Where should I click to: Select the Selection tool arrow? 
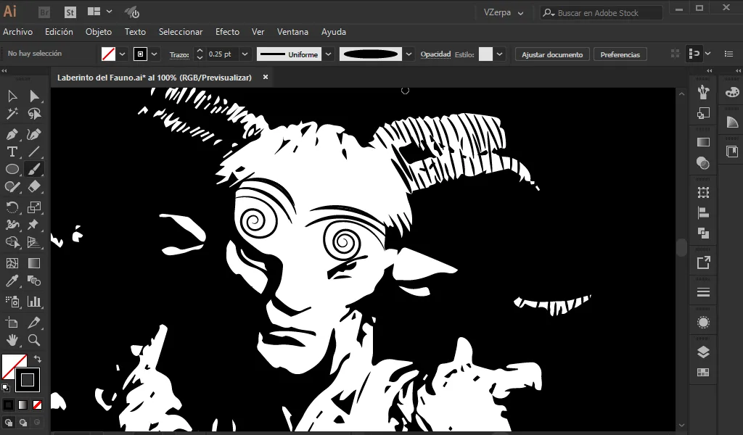(12, 96)
